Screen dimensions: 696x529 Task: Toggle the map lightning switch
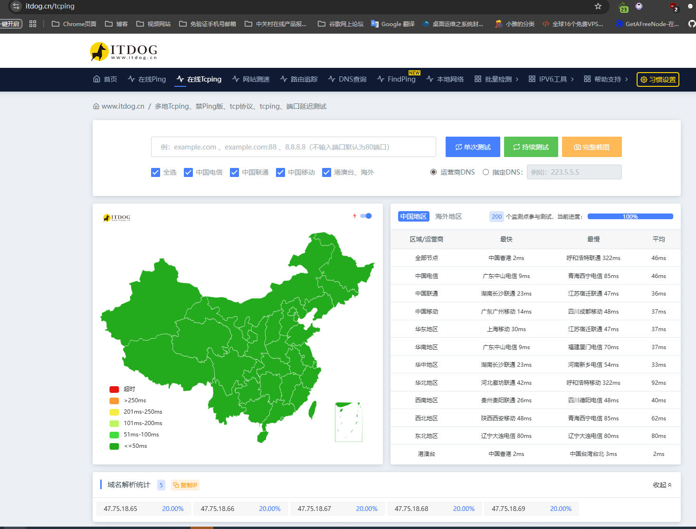click(x=366, y=216)
